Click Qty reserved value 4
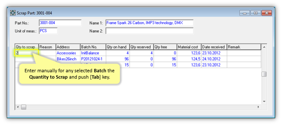 click(x=141, y=53)
